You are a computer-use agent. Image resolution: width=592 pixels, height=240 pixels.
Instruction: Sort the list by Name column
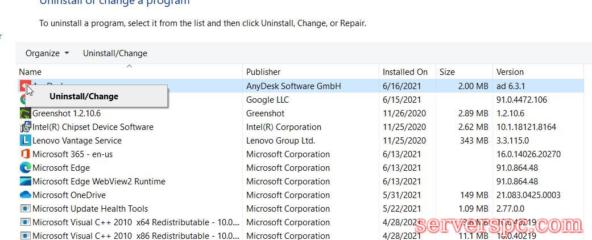click(30, 72)
